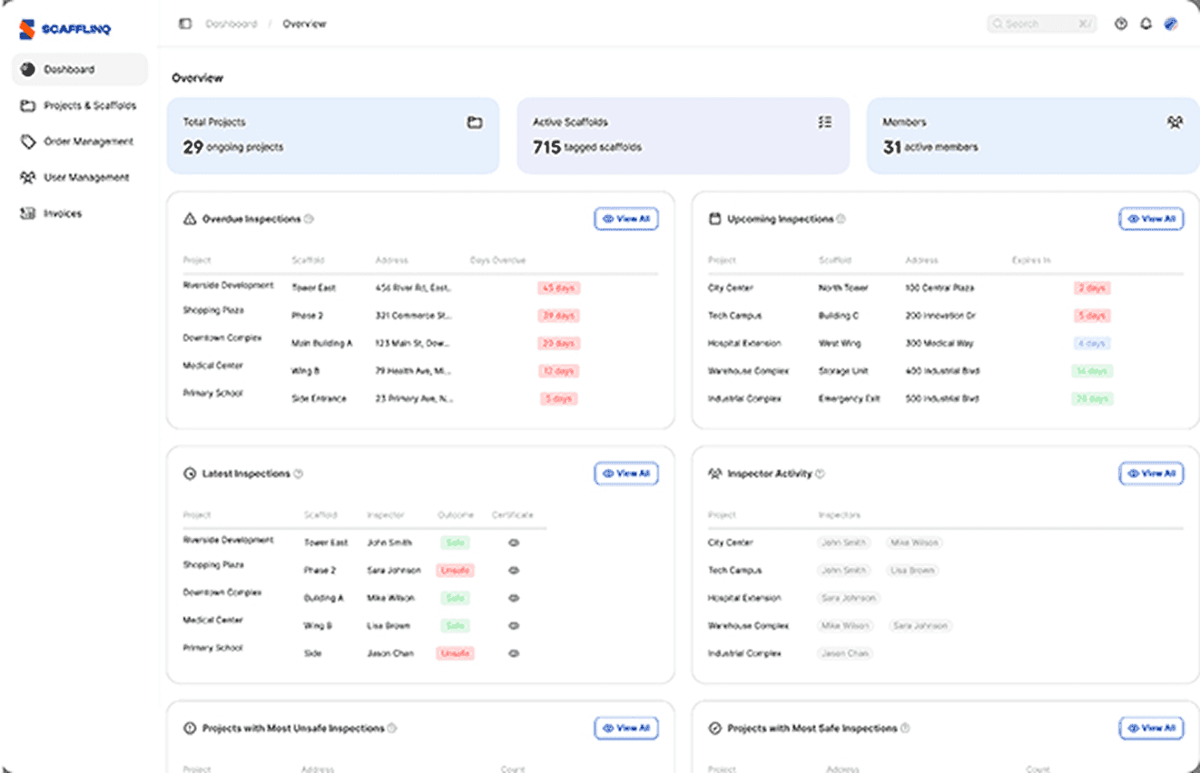1200x773 pixels.
Task: Toggle the sidebar collapse icon
Action: pyautogui.click(x=185, y=24)
